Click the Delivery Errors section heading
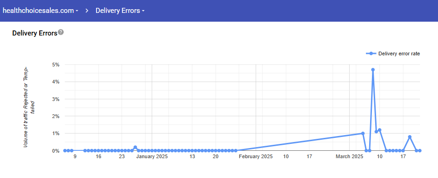The width and height of the screenshot is (438, 178). 35,33
